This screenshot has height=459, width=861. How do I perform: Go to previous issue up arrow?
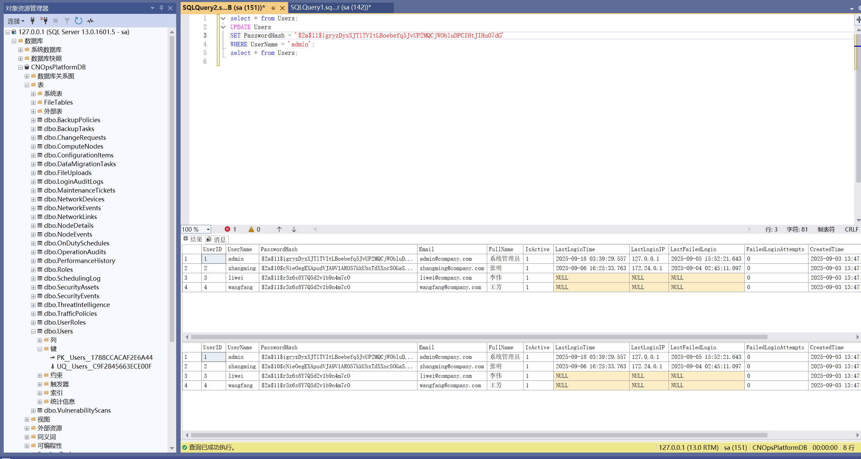coord(279,229)
